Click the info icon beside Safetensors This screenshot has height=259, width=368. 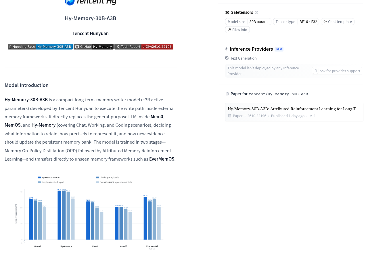pyautogui.click(x=256, y=12)
